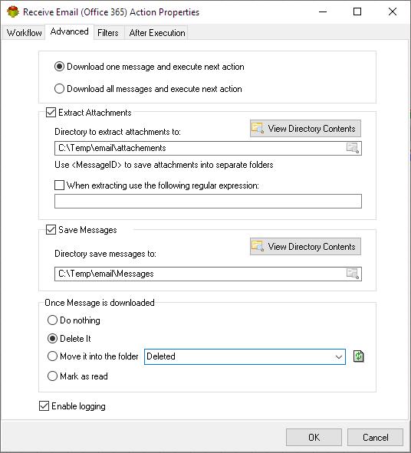
Task: Choose the Mark as read option
Action: 52,376
